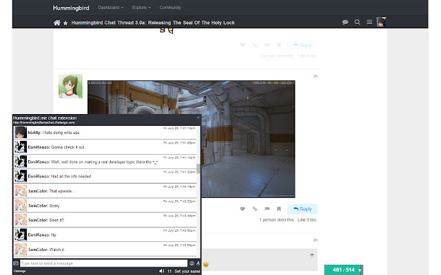Open the thread title in header
441x275 pixels.
(153, 23)
